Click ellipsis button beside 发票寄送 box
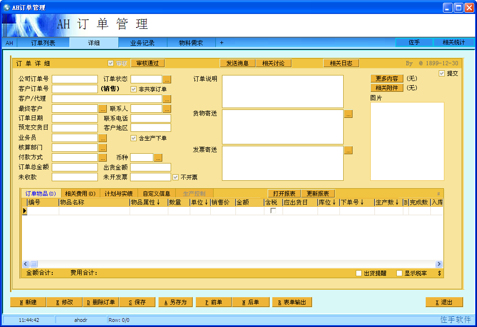Viewport: 477px width, 327px height. (x=348, y=150)
